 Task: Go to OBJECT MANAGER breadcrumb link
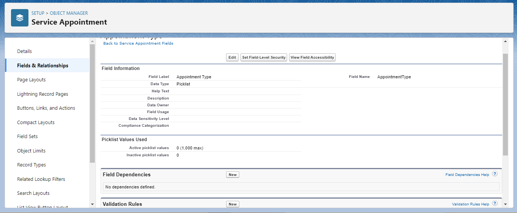tap(69, 13)
